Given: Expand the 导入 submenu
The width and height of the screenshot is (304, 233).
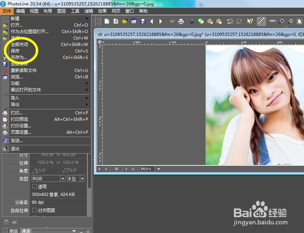Looking at the screenshot, I should (x=46, y=98).
